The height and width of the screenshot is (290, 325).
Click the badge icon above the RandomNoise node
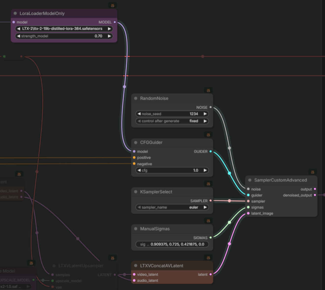pyautogui.click(x=208, y=90)
